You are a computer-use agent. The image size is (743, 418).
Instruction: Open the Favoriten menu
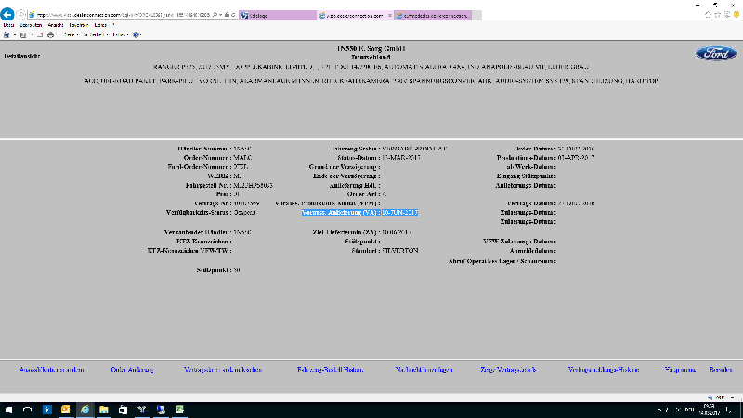[x=79, y=25]
